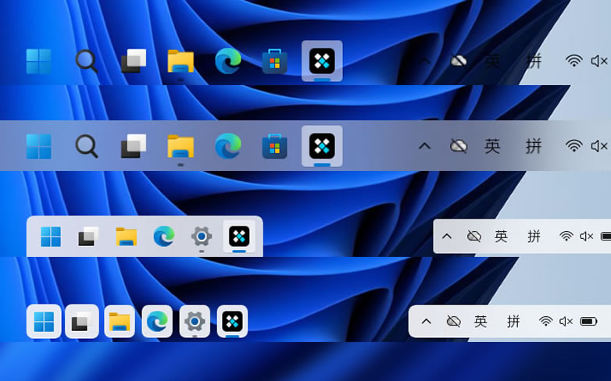611x381 pixels.
Task: Open Microsoft Store on the gray blurred taskbar
Action: point(275,147)
